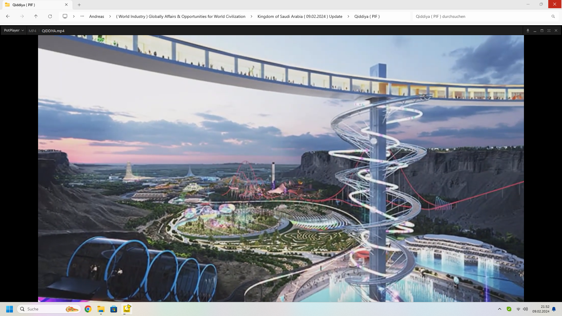Click the Suche taskbar search box
The height and width of the screenshot is (316, 562).
click(x=49, y=309)
